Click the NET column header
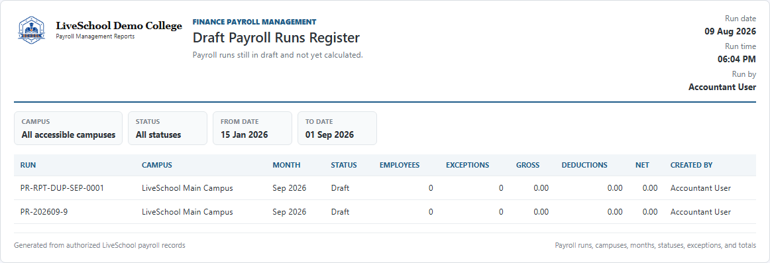The image size is (770, 263). (x=642, y=166)
